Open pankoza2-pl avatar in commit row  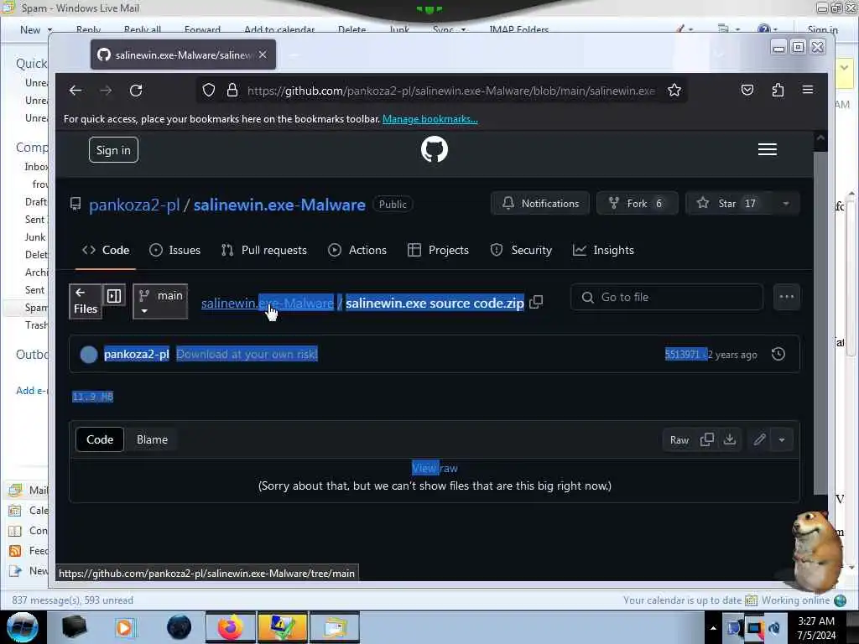click(89, 355)
